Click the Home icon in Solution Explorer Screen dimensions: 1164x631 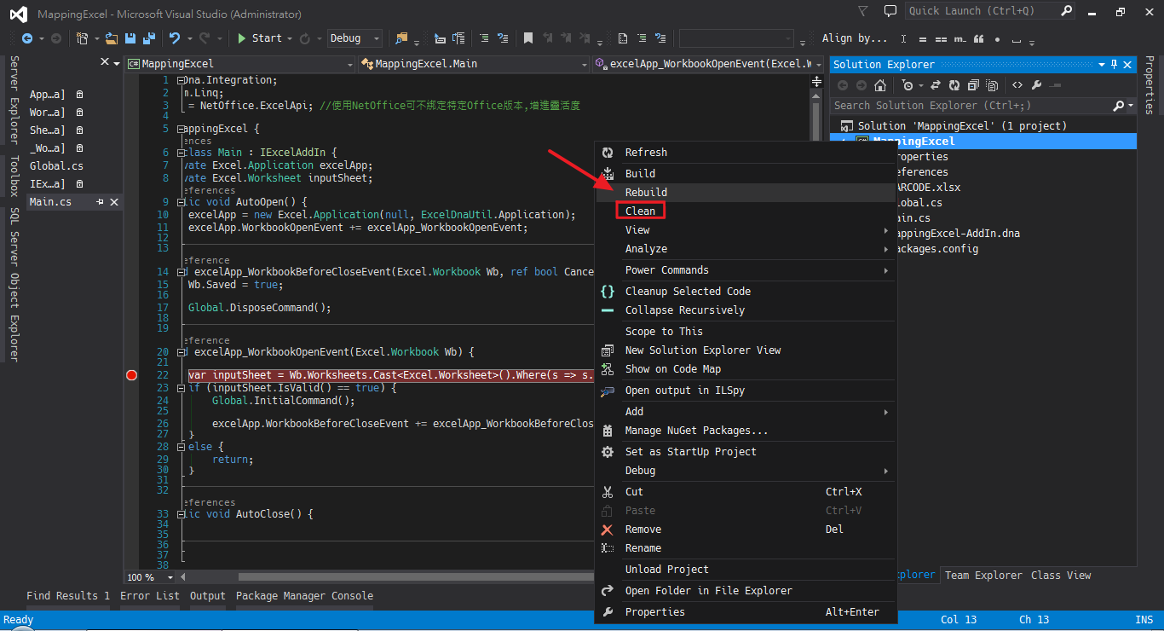point(880,85)
